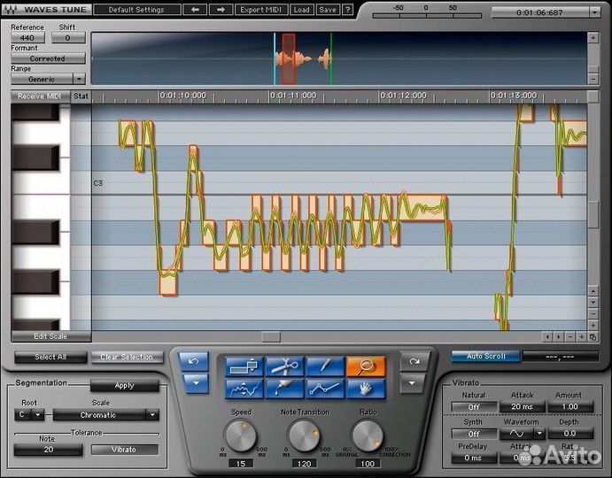Go to previous preset with left arrow
The height and width of the screenshot is (478, 612).
pyautogui.click(x=195, y=10)
